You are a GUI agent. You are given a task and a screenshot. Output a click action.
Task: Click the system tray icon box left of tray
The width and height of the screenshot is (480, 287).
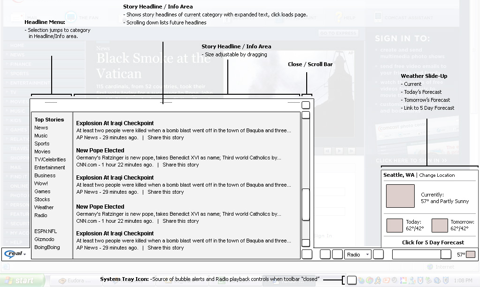tap(351, 280)
